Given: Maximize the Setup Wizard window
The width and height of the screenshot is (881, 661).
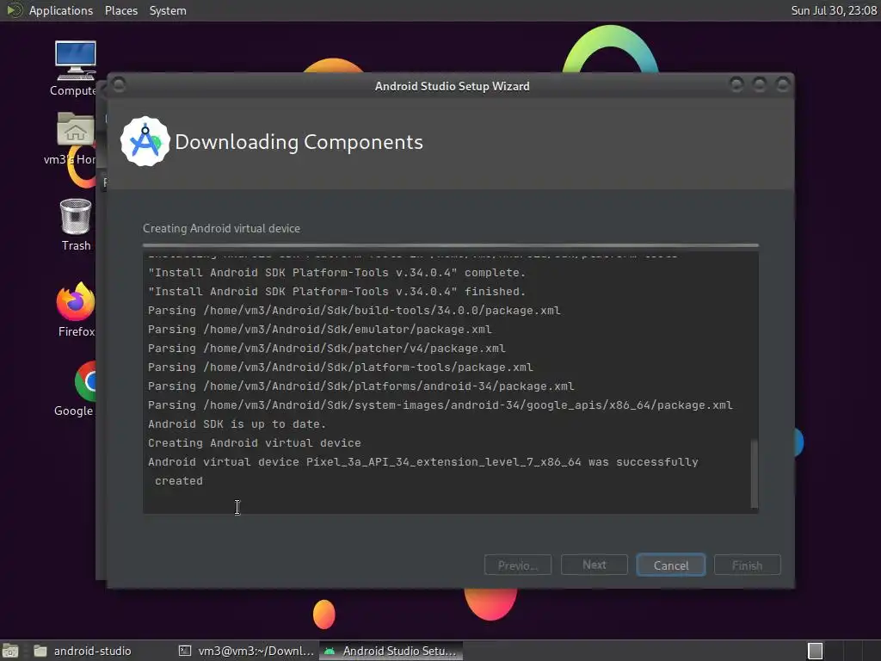Looking at the screenshot, I should 759,85.
